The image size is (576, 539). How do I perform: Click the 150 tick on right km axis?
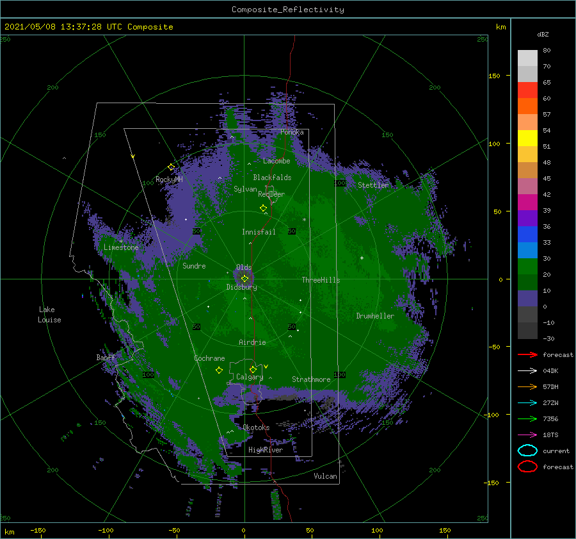(494, 76)
